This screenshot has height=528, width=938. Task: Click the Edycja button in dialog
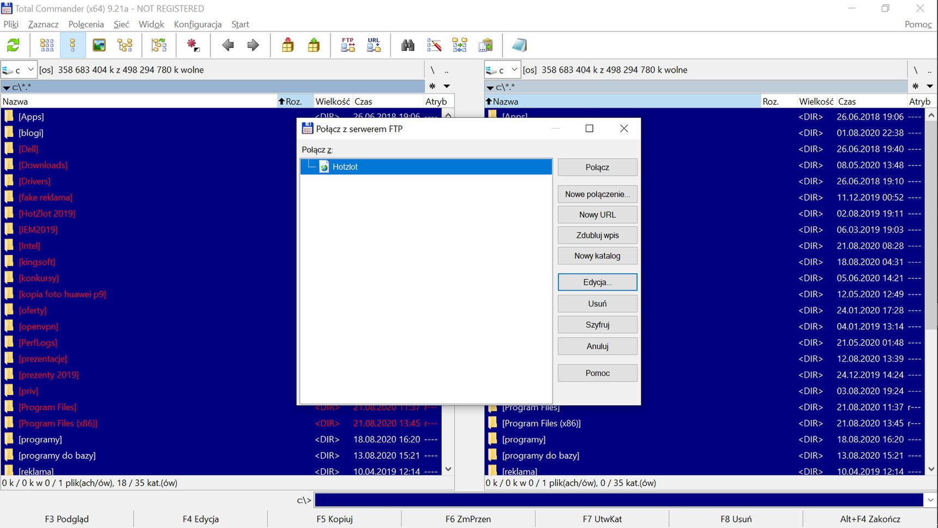[597, 282]
